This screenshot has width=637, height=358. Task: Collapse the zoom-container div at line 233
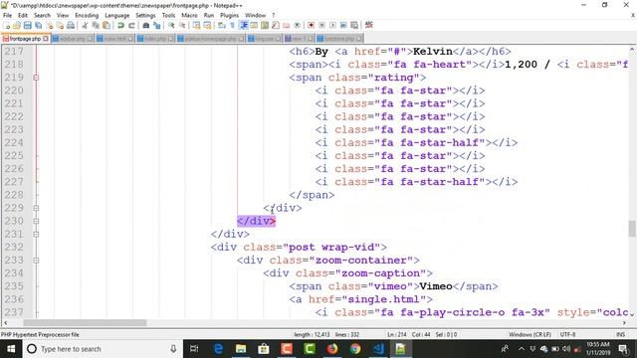tap(36, 261)
